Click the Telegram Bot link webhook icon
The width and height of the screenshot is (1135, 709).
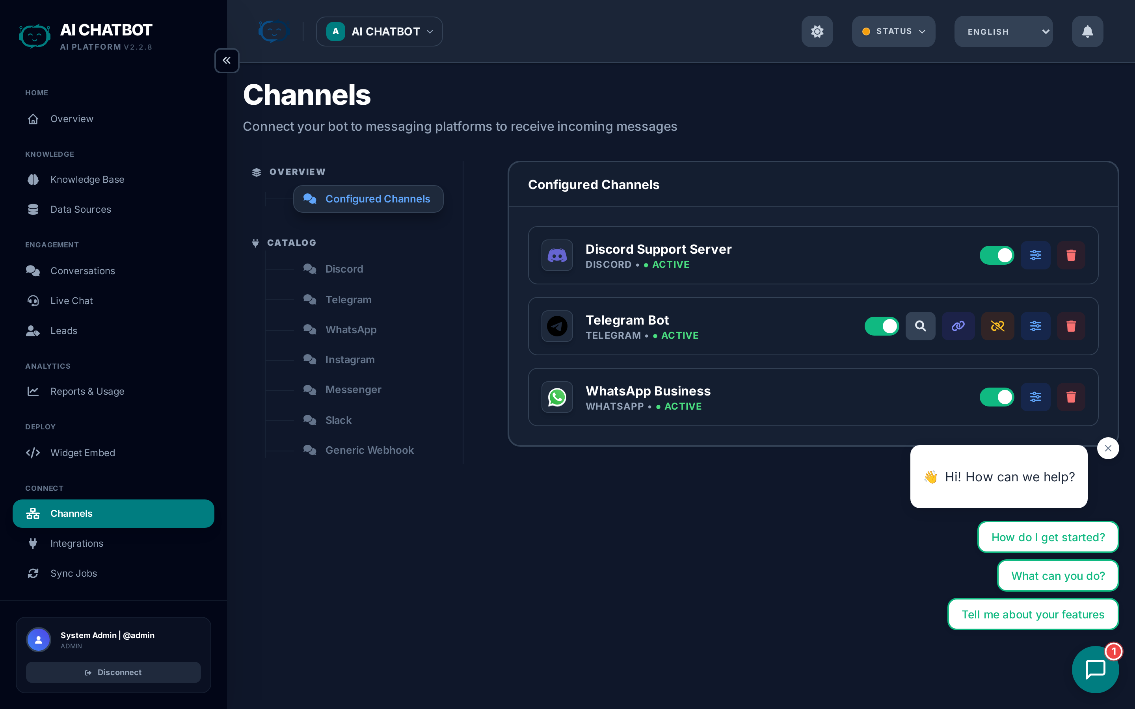click(x=958, y=326)
